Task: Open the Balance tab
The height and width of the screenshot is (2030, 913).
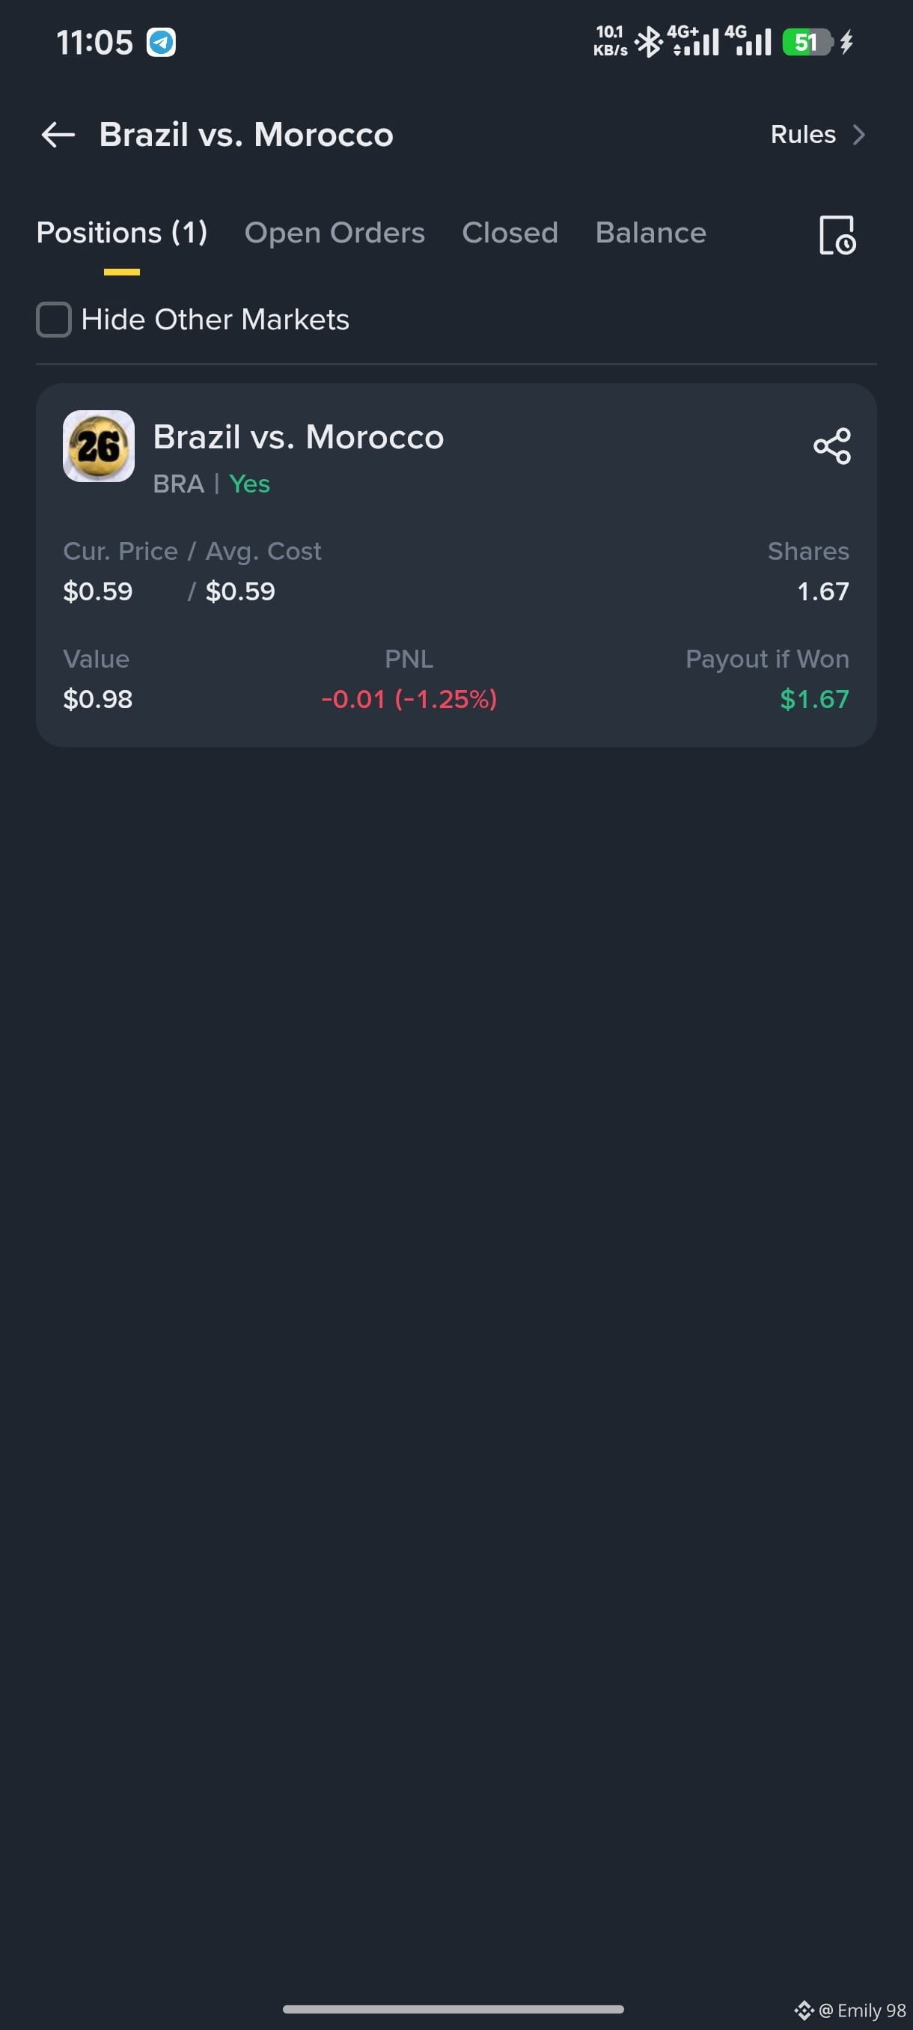Action: point(650,233)
